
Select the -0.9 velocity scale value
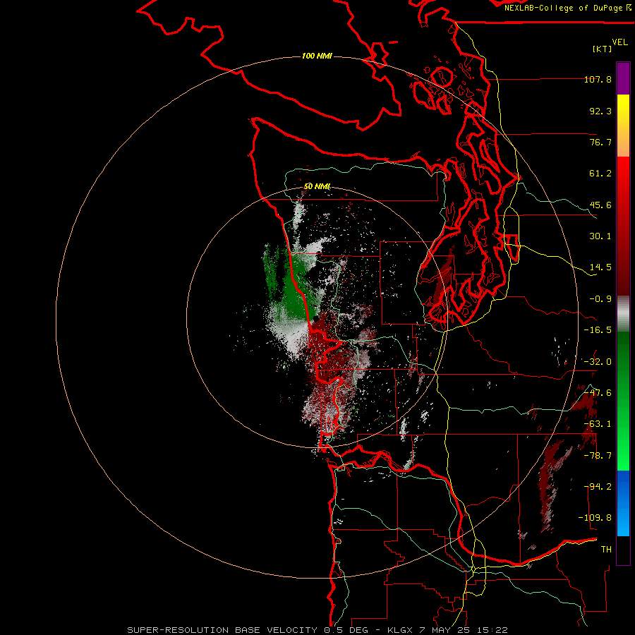pyautogui.click(x=600, y=299)
